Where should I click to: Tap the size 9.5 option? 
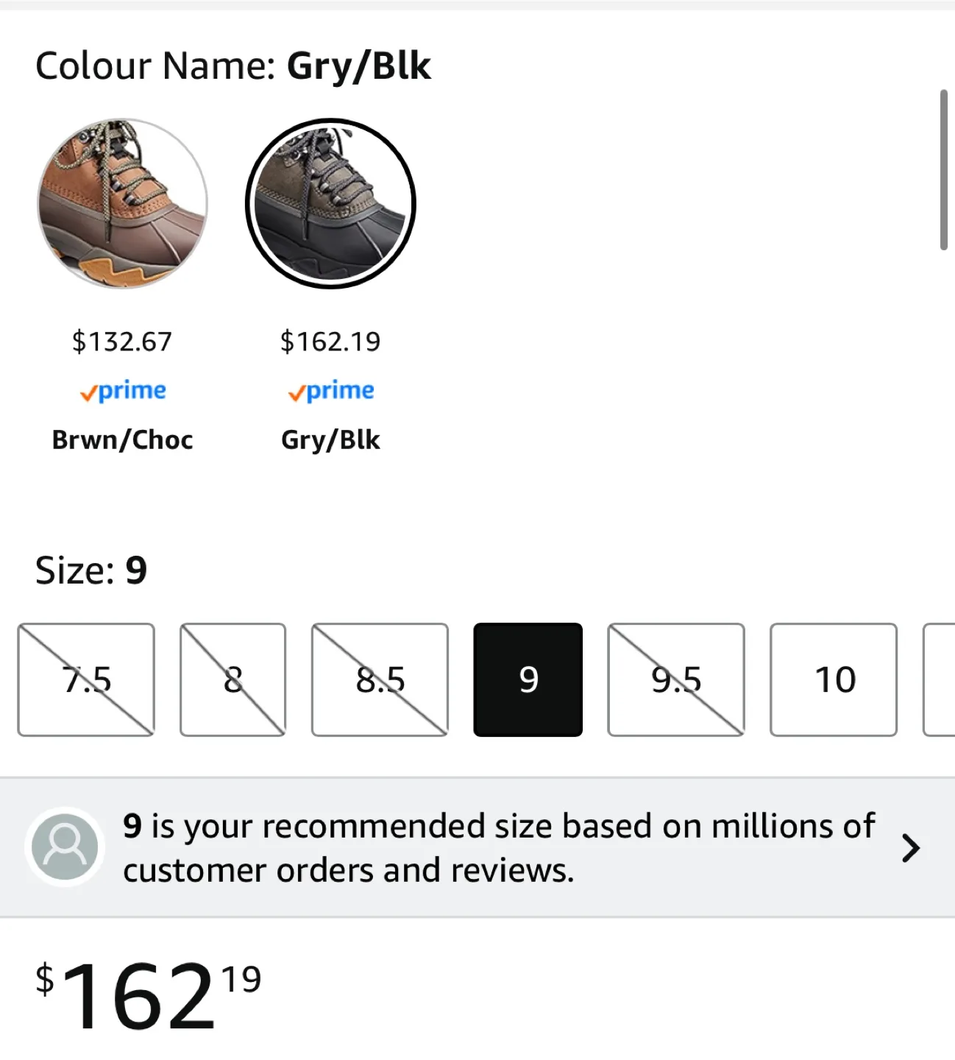click(x=675, y=679)
